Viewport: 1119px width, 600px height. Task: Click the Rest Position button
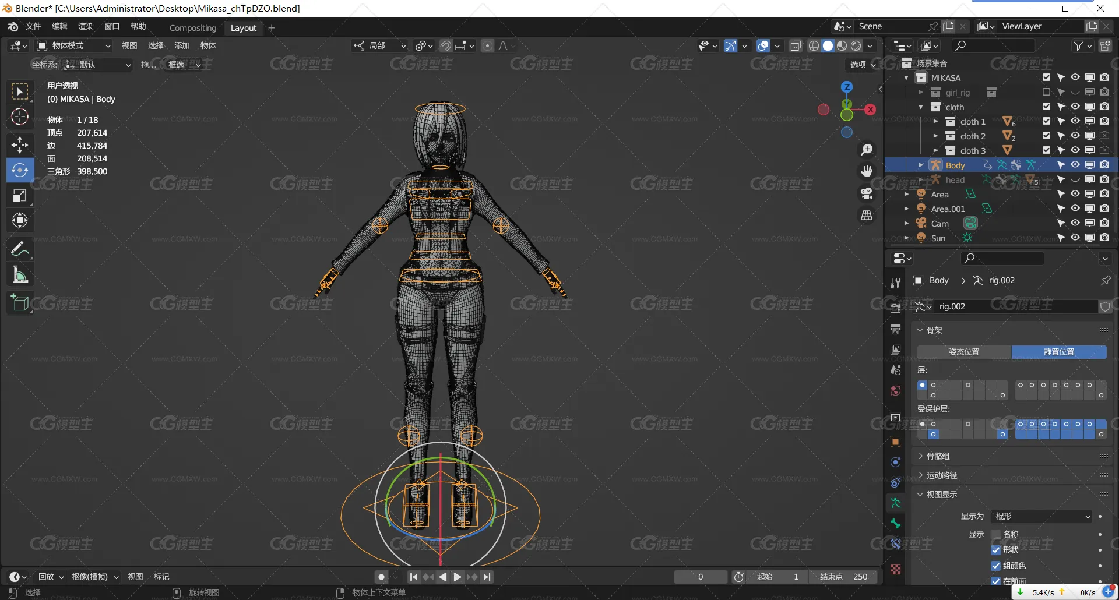click(x=1059, y=352)
